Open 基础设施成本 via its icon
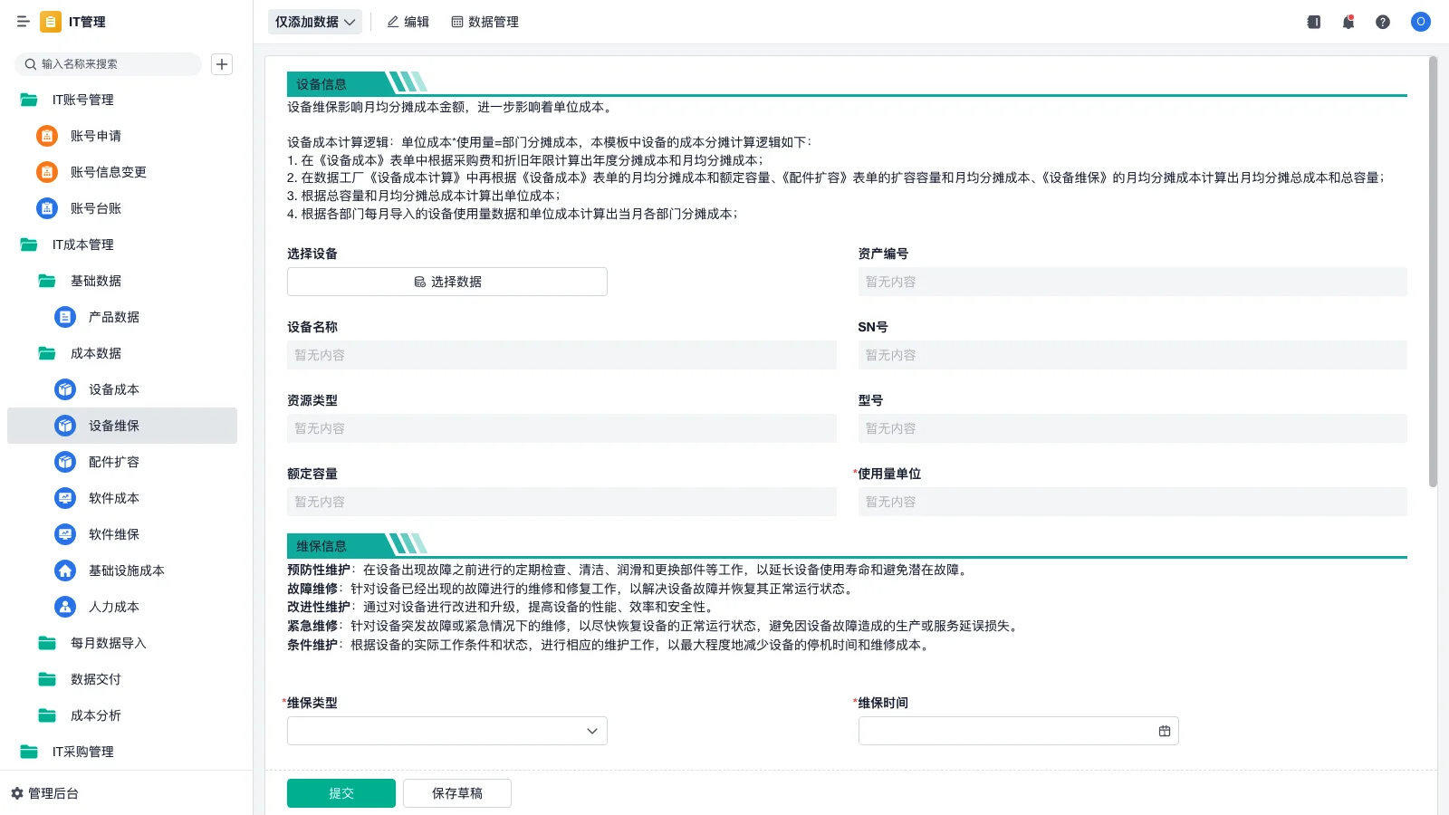Viewport: 1449px width, 815px height. click(x=64, y=570)
